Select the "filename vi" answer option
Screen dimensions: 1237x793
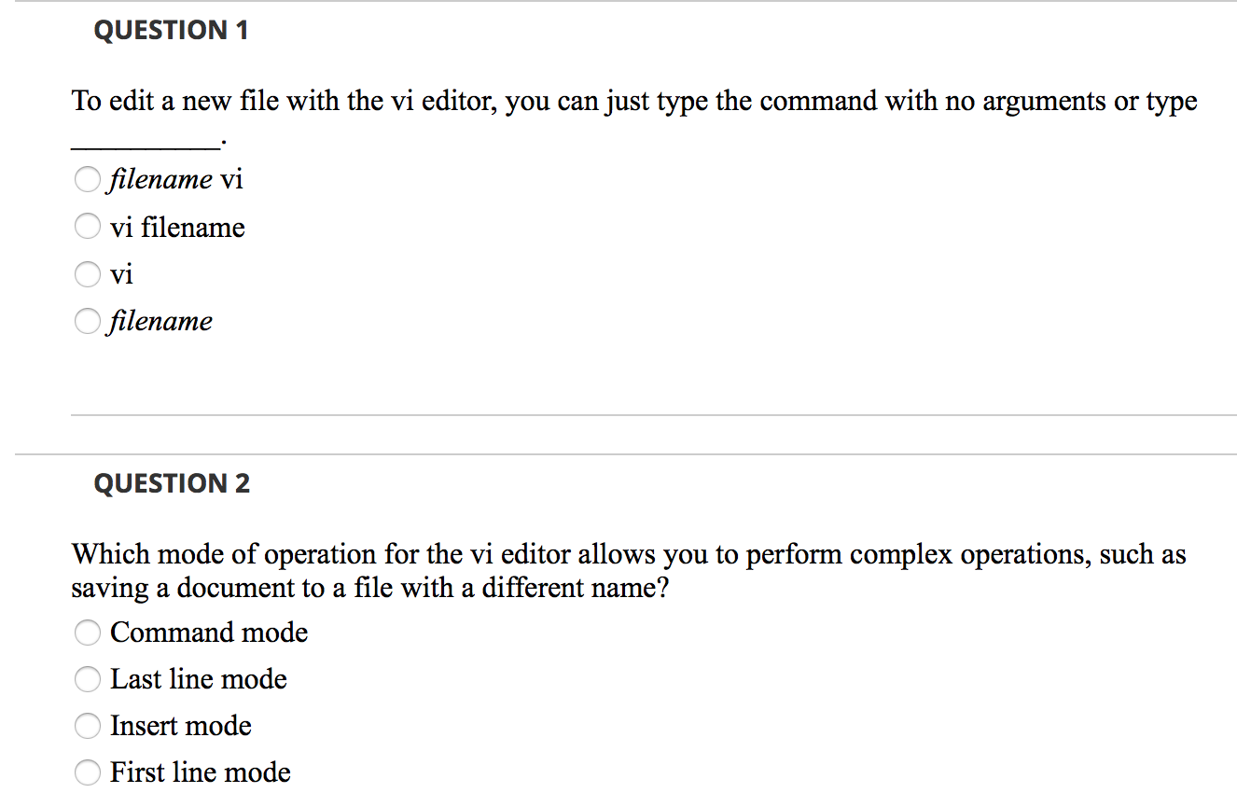[88, 179]
